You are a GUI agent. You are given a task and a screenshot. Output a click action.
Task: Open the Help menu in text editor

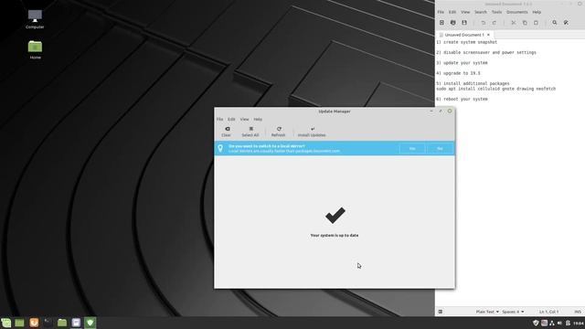tap(537, 12)
